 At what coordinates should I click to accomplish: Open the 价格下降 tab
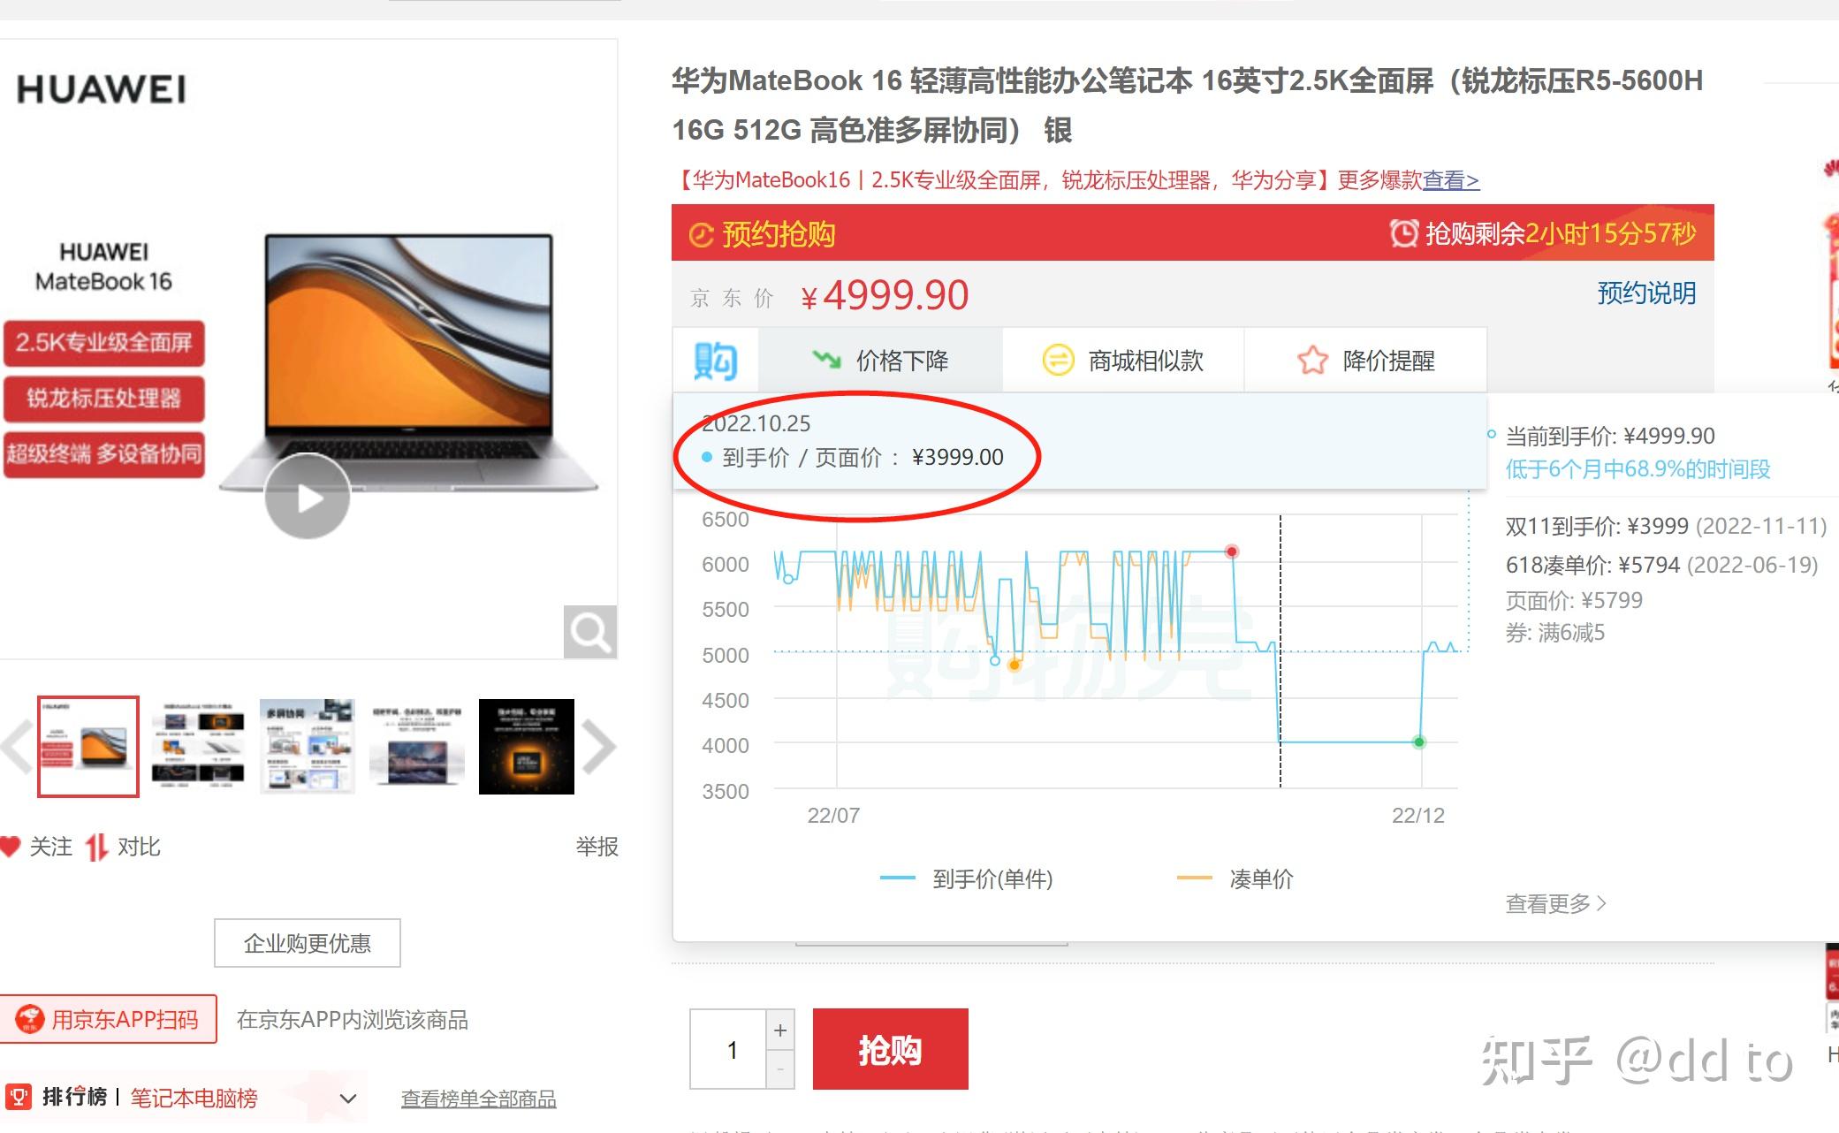click(880, 361)
